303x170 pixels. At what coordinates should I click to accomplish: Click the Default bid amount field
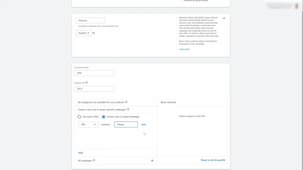(x=94, y=89)
